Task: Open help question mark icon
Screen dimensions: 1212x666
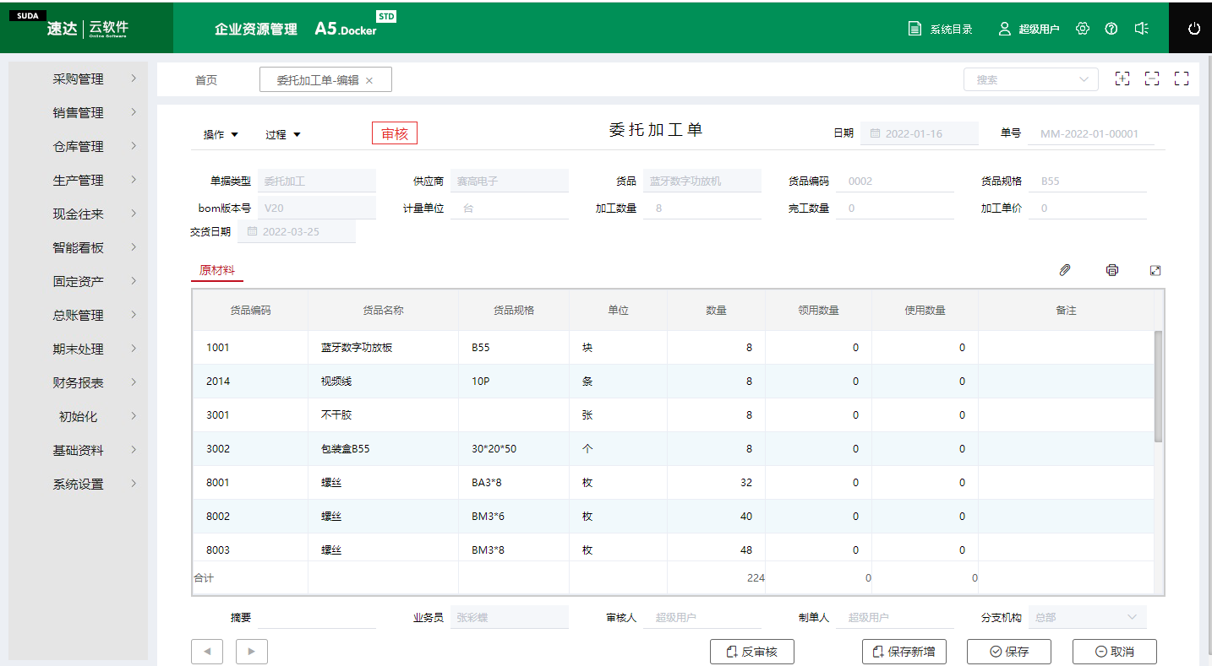Action: [1111, 29]
